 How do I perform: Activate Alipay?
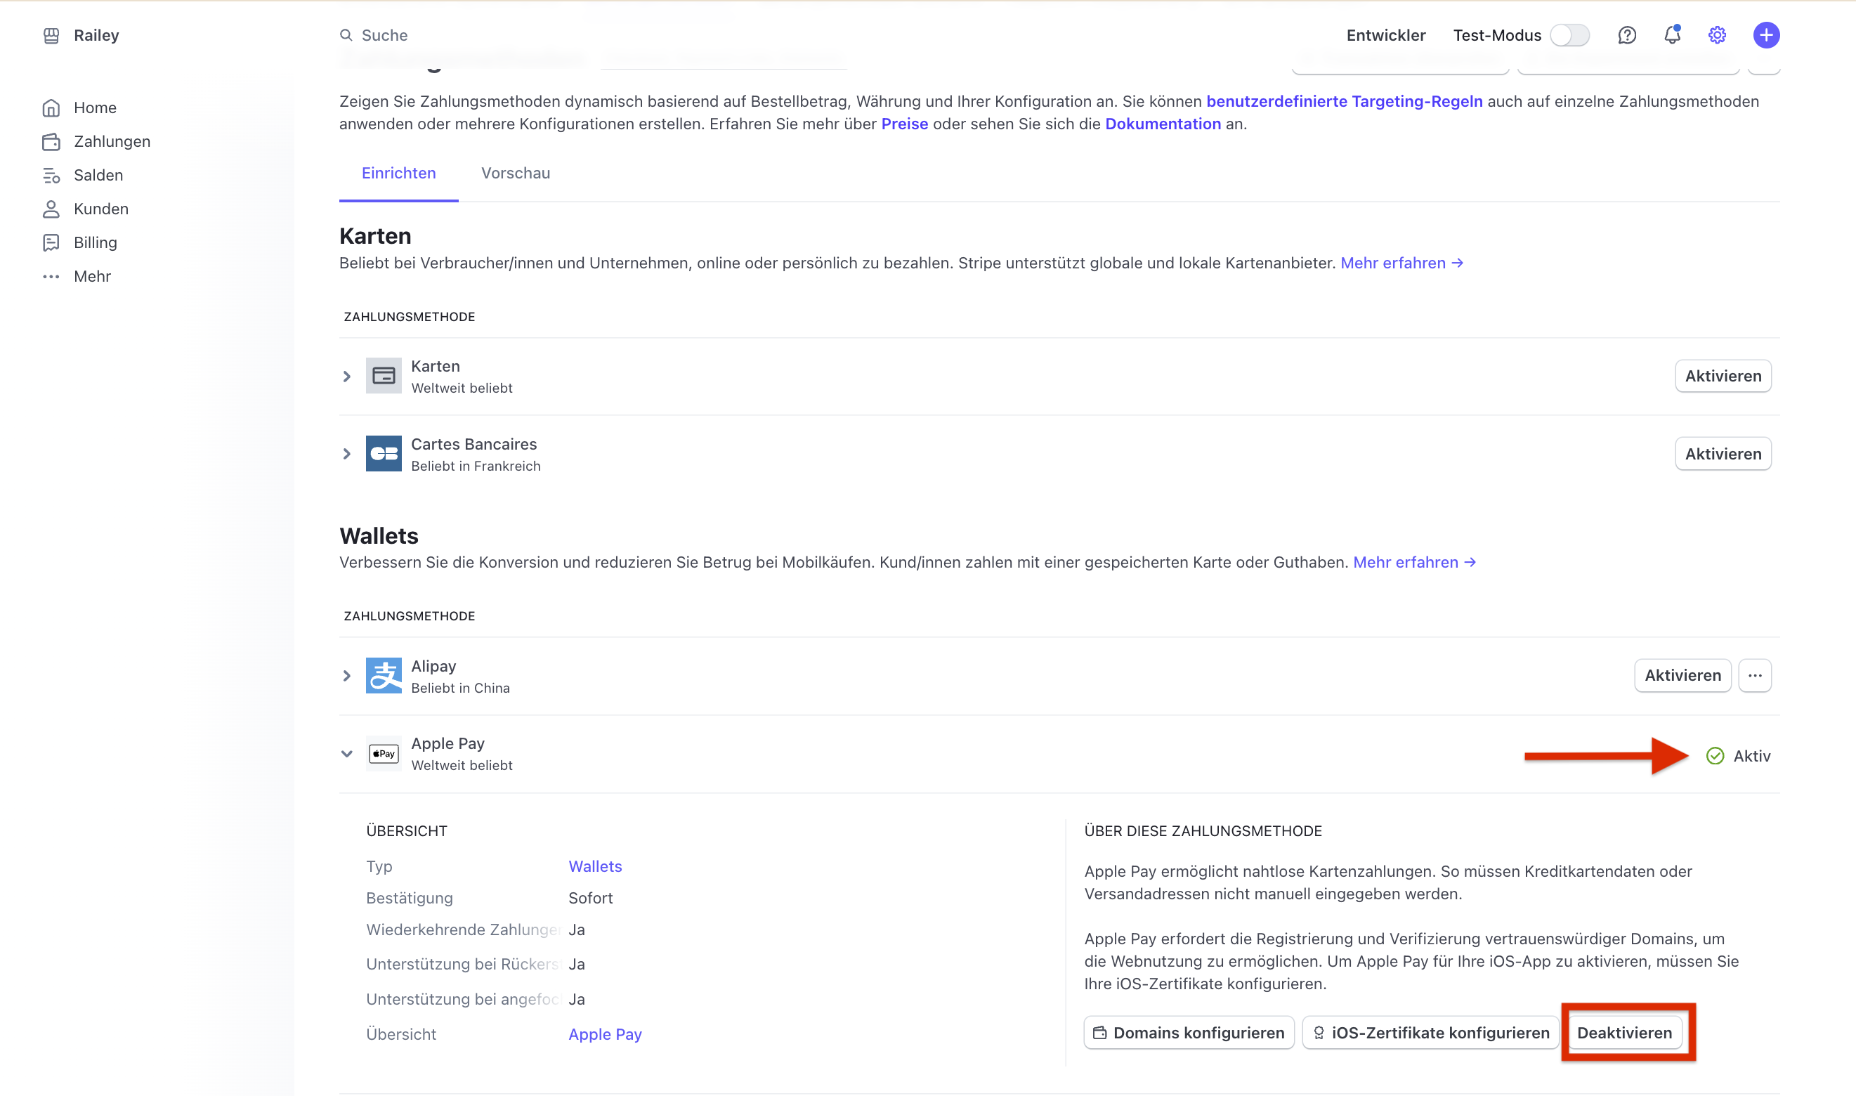1682,676
